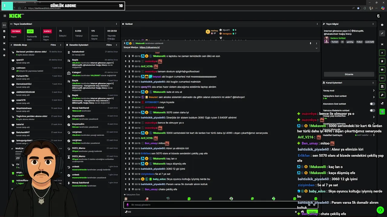Open the stream dashboard sidebar icon

(x=4, y=25)
